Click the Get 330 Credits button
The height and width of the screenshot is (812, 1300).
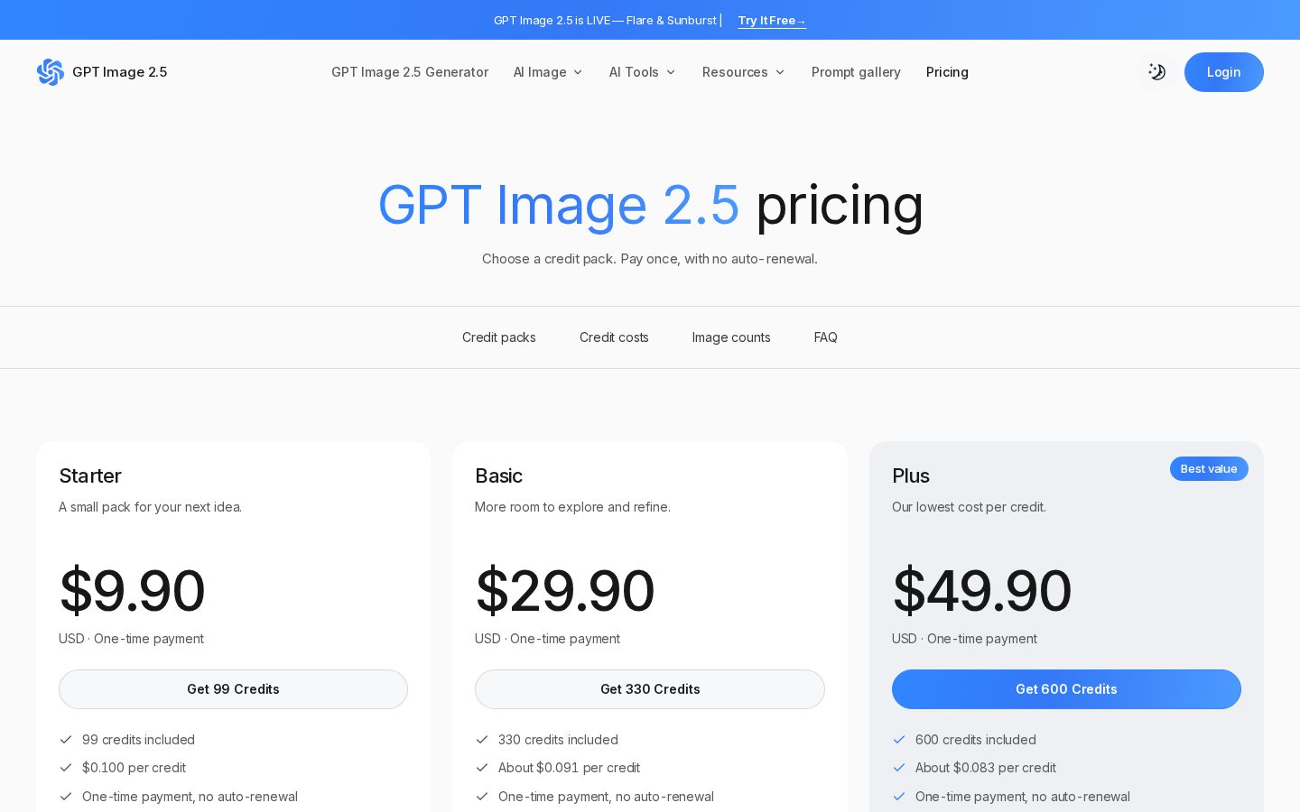pos(650,689)
